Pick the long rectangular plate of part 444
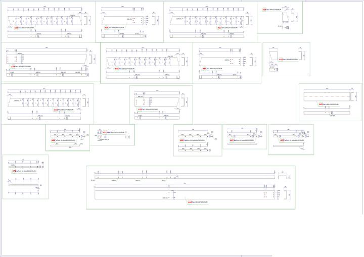Screen dimensions: 364x257 coord(185,195)
